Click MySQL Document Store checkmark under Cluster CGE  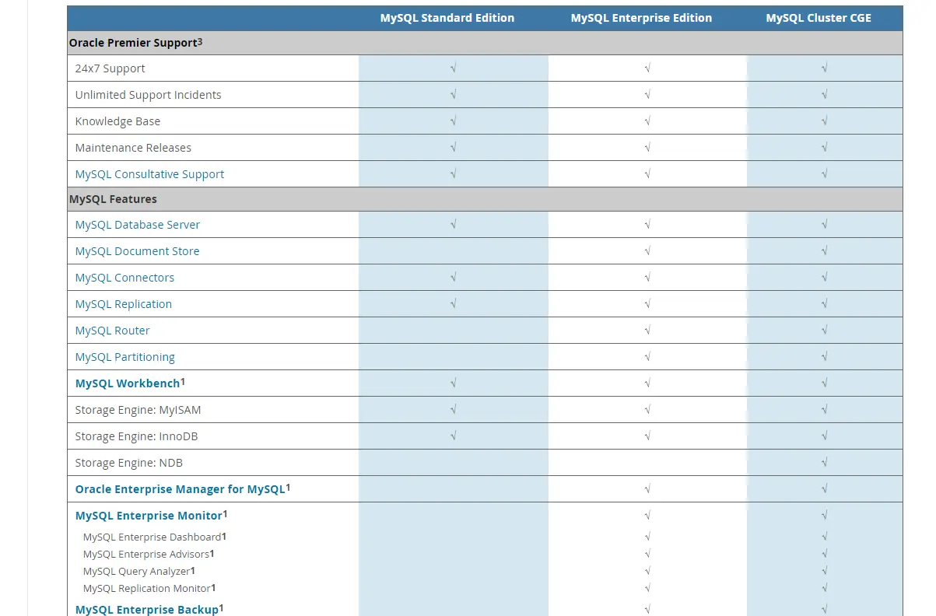[x=824, y=251]
